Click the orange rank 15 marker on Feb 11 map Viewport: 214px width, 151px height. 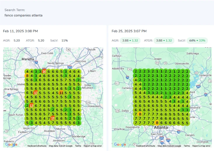point(53,118)
